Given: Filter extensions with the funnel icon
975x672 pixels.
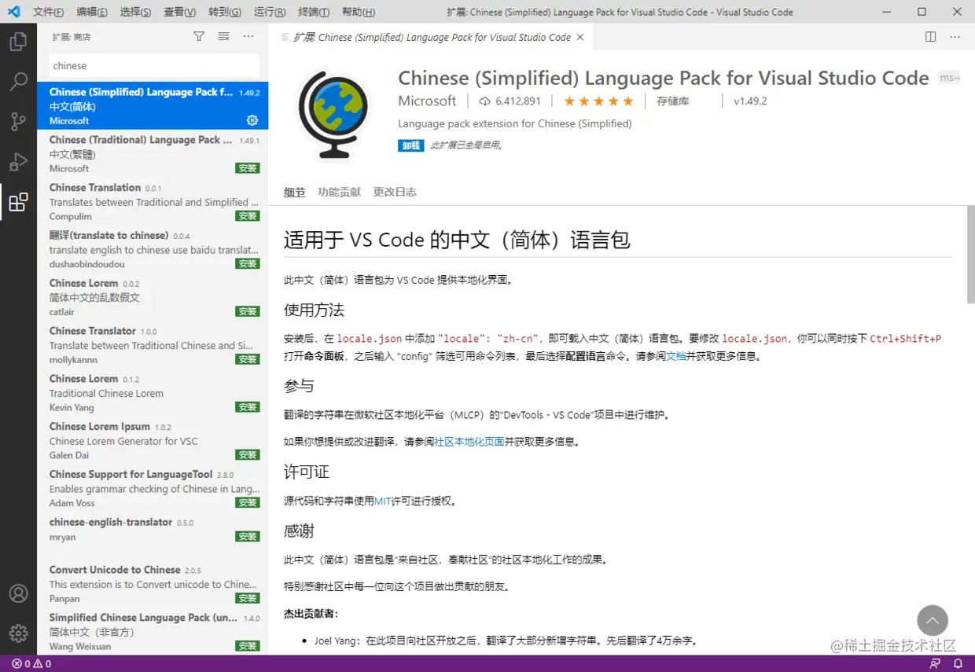Looking at the screenshot, I should tap(199, 37).
